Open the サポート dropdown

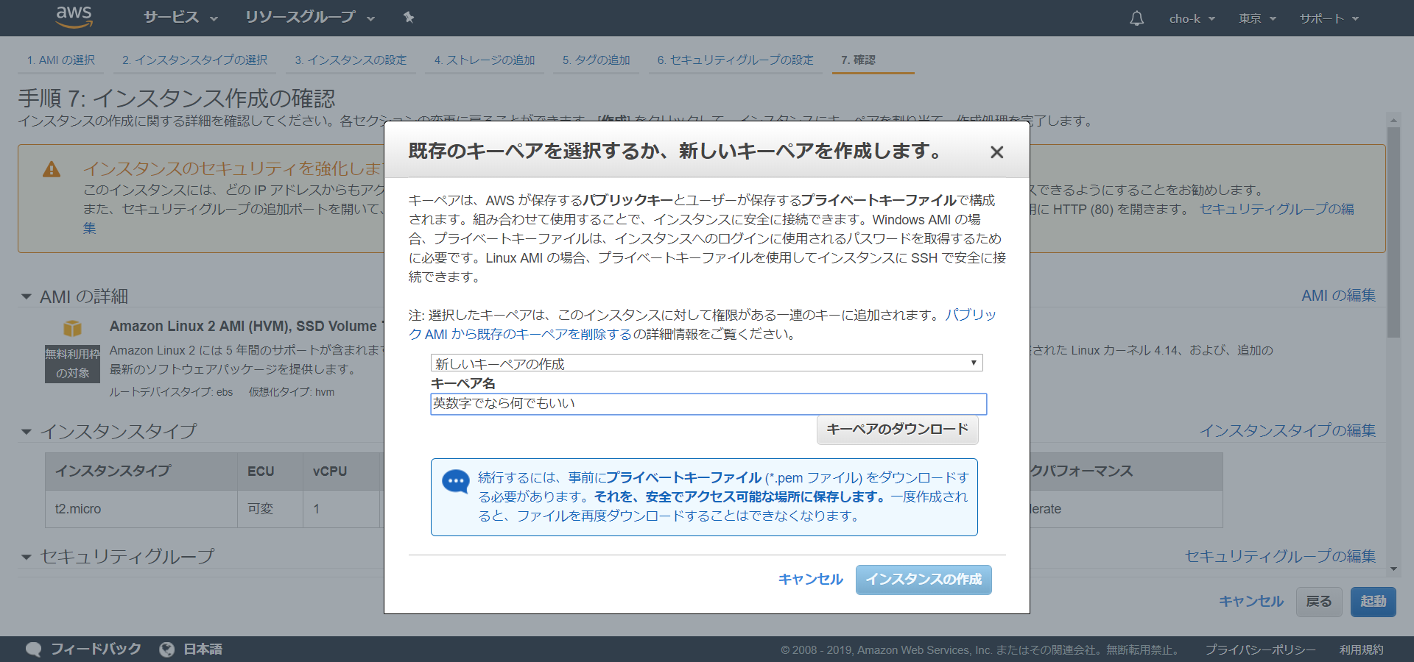point(1329,18)
